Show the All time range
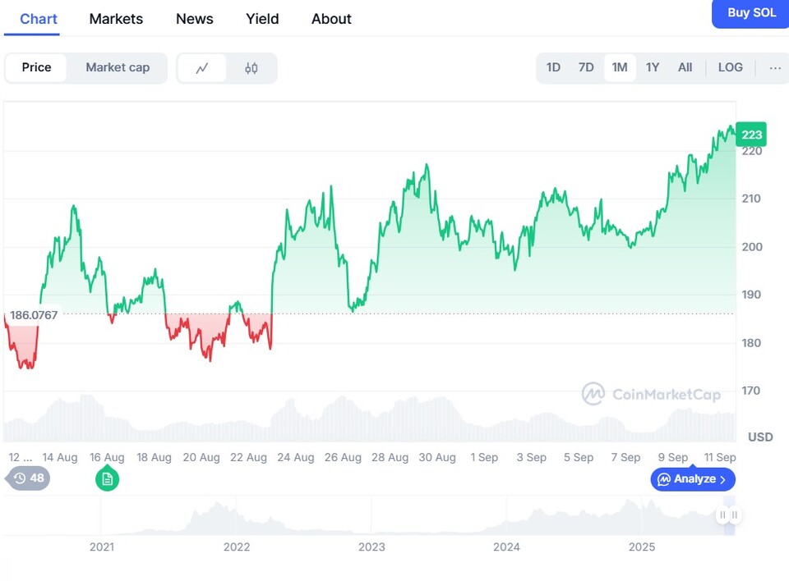Screen dimensions: 789x581 pyautogui.click(x=685, y=68)
